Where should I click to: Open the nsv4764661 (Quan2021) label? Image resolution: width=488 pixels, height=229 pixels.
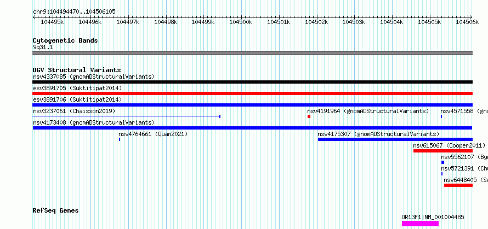pyautogui.click(x=153, y=134)
